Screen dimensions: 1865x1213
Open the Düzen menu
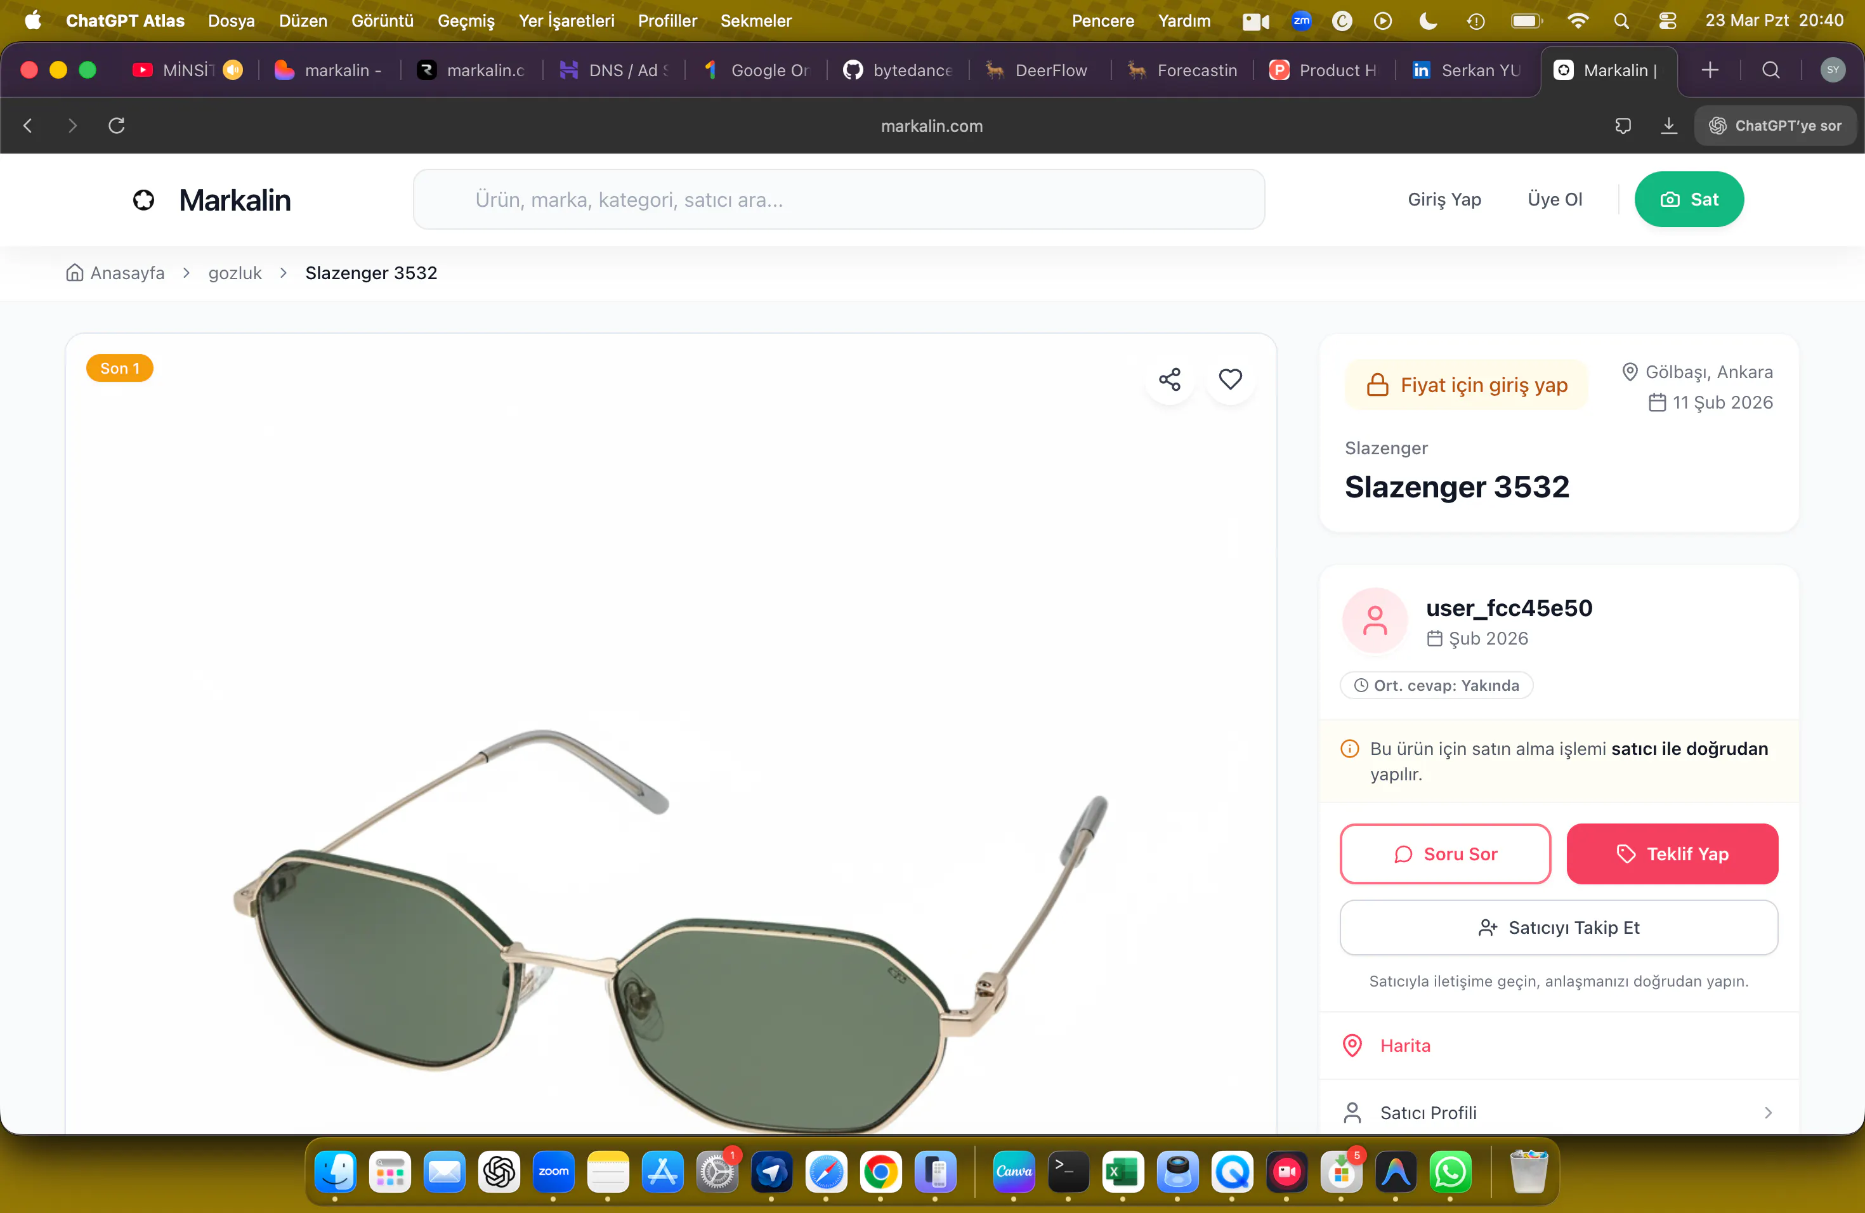coord(303,21)
